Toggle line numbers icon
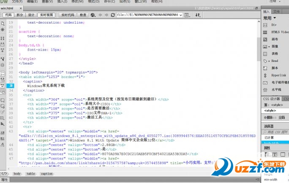This screenshot has width=289, height=183. (3, 73)
